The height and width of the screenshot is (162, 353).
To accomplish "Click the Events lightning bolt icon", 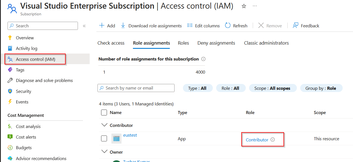I will pos(10,102).
